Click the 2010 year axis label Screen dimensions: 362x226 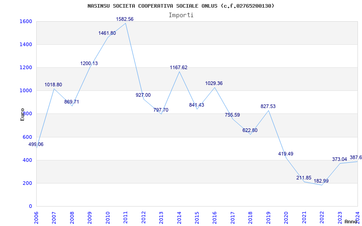[108, 217]
